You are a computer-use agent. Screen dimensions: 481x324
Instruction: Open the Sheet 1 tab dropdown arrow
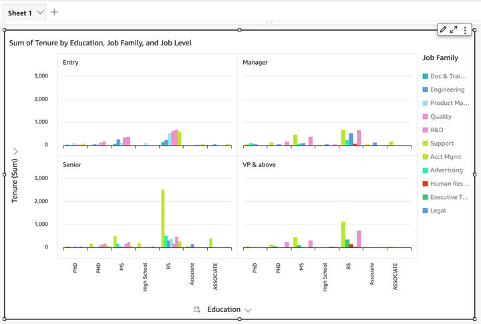[x=40, y=13]
